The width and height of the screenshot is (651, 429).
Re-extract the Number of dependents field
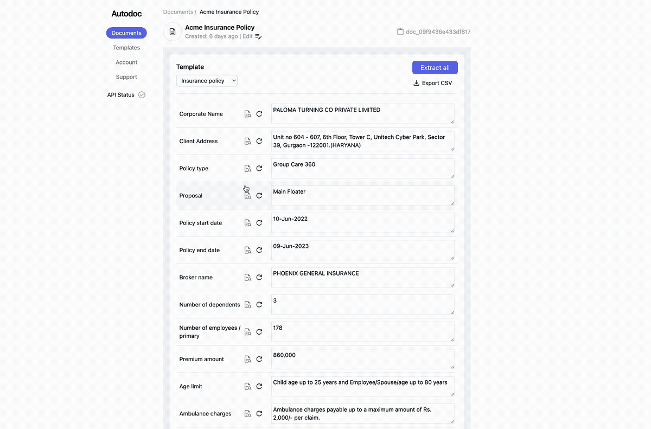tap(259, 304)
